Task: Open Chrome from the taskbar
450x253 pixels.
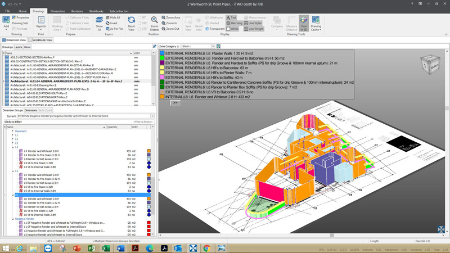Action: (206, 248)
